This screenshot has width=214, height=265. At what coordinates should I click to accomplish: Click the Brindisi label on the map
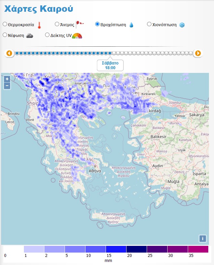click(13, 114)
